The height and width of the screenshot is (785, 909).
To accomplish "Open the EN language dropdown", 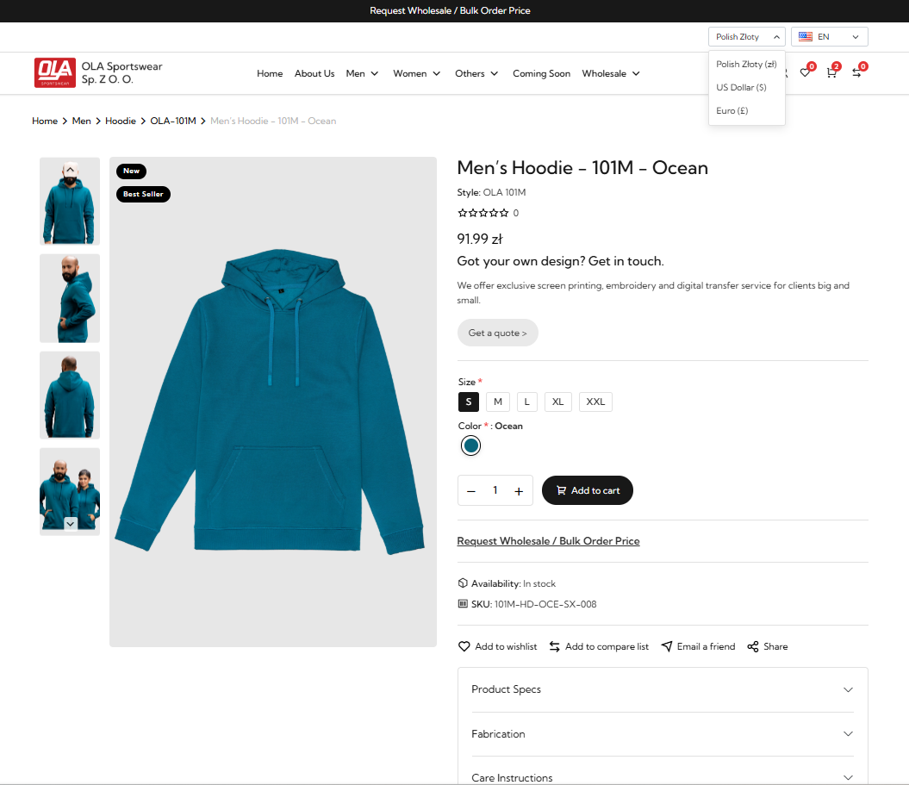I will tap(829, 37).
